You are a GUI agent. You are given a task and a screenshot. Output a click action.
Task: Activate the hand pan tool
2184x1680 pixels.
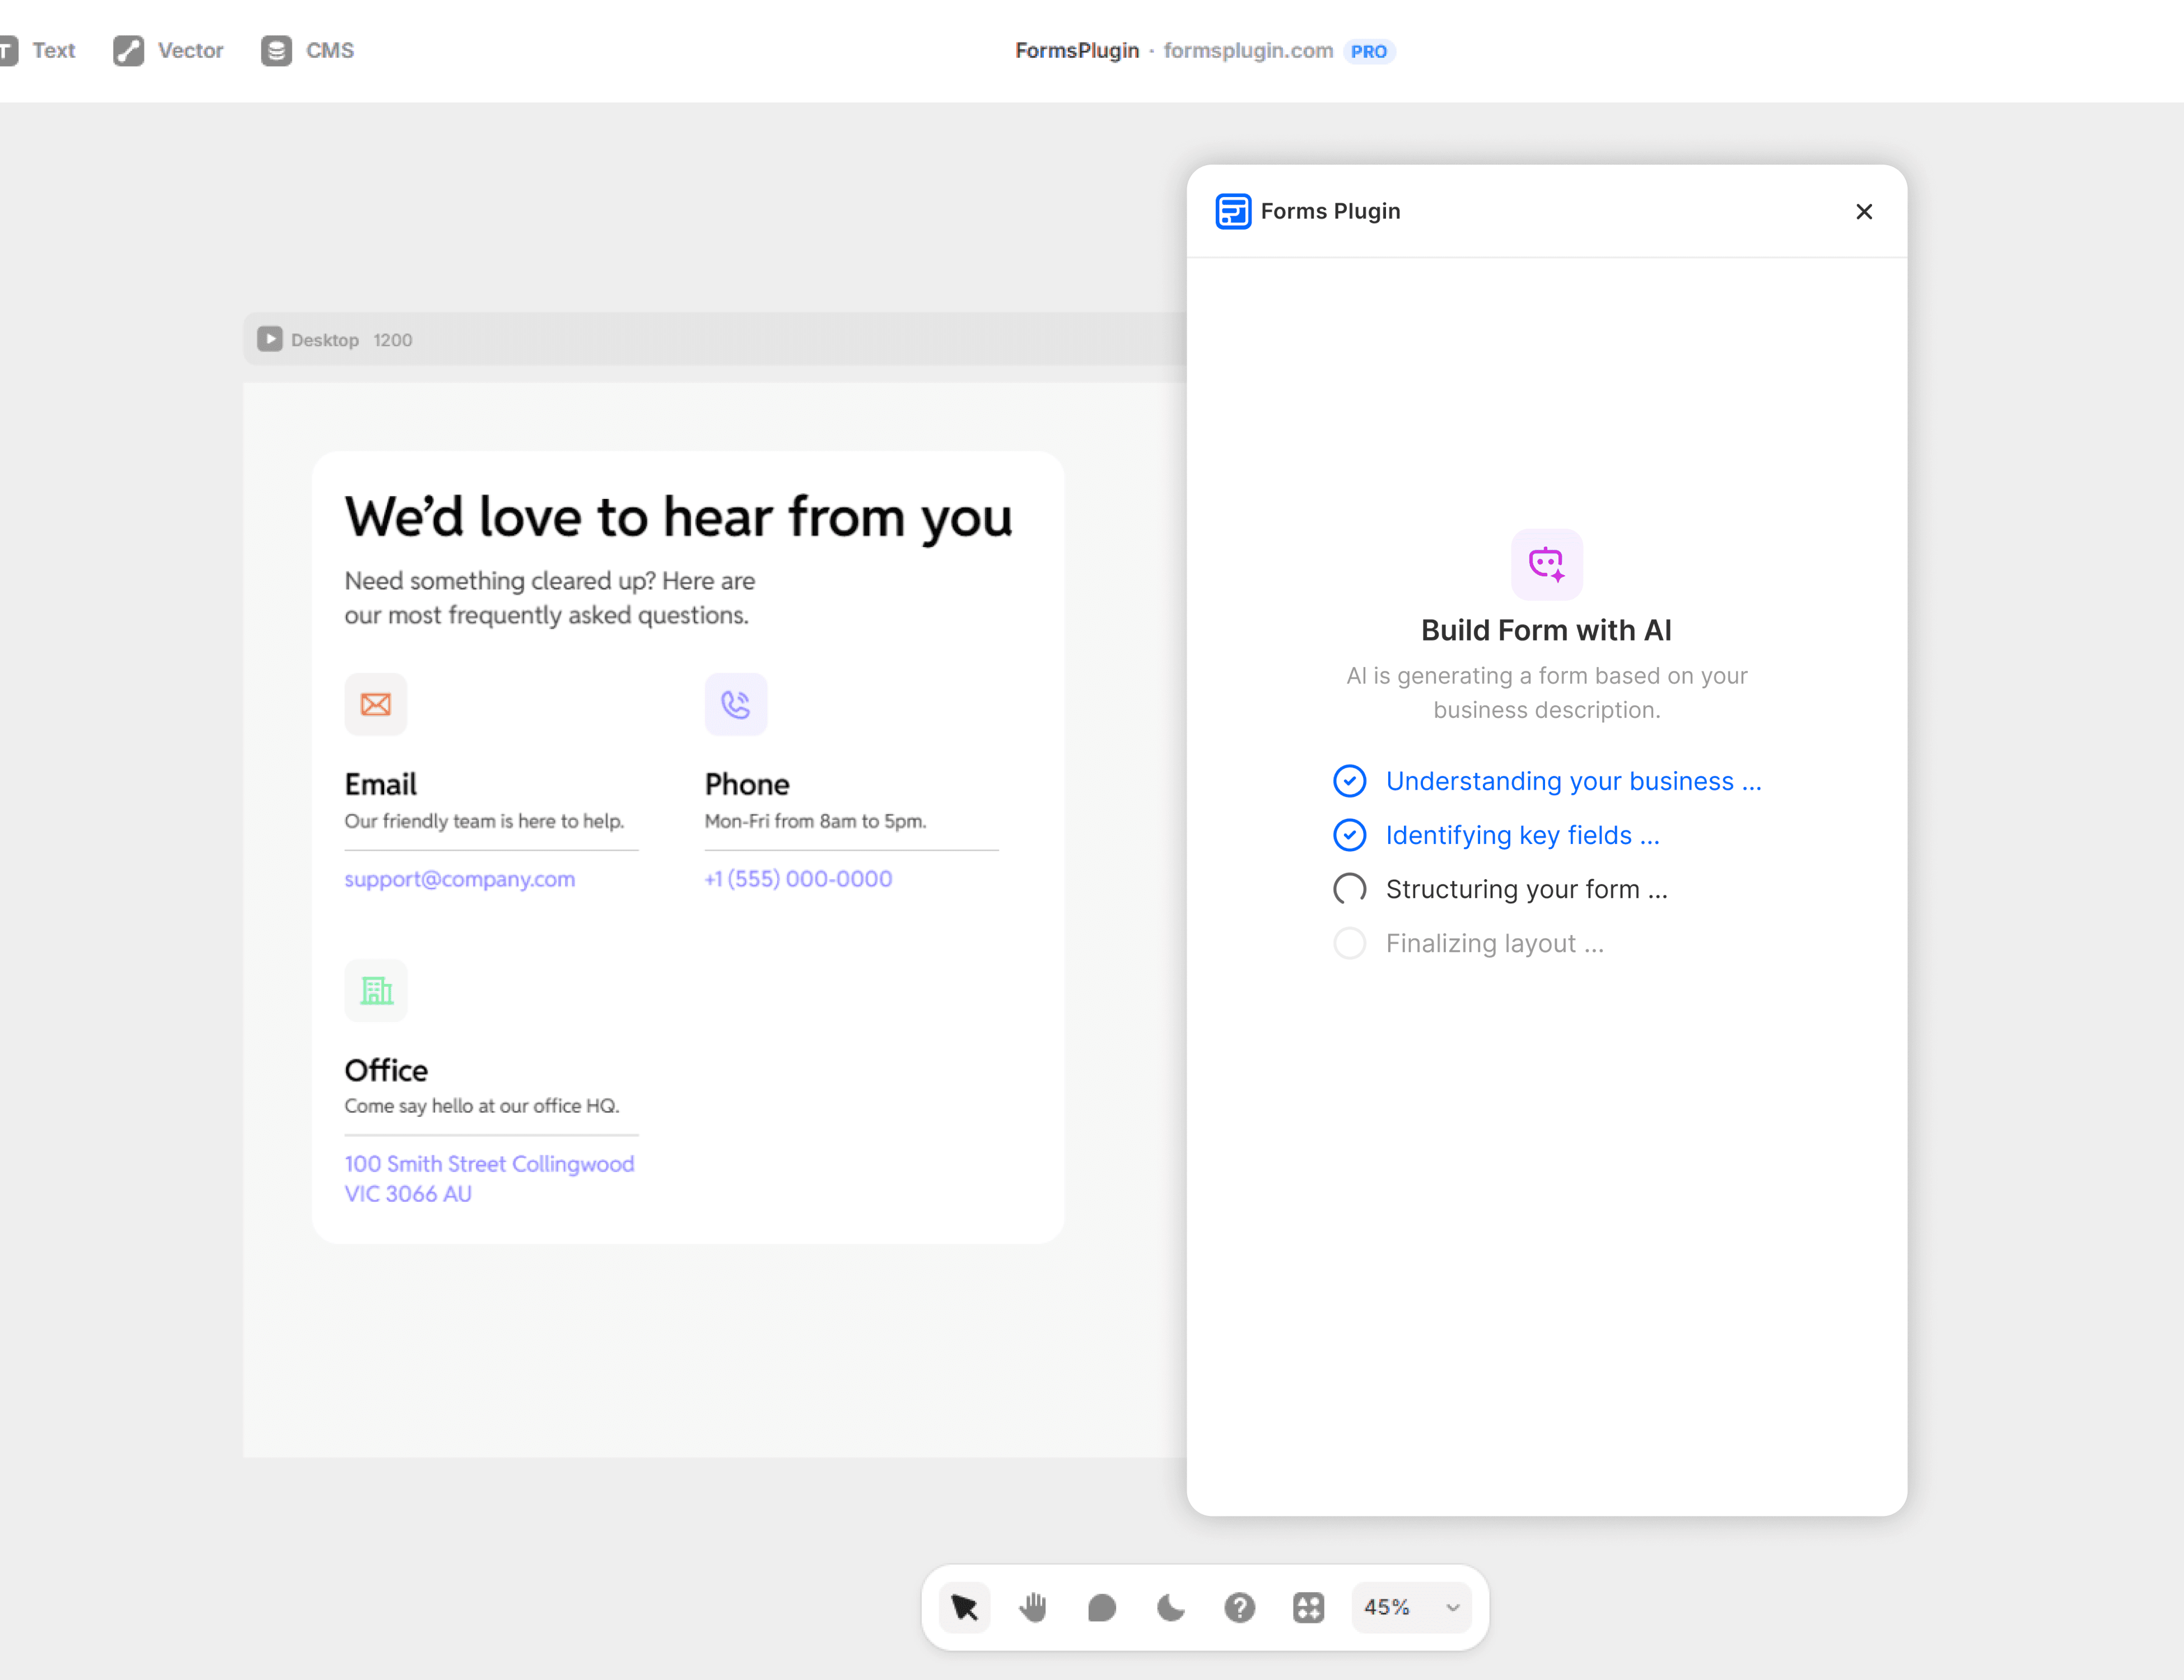pos(1033,1607)
